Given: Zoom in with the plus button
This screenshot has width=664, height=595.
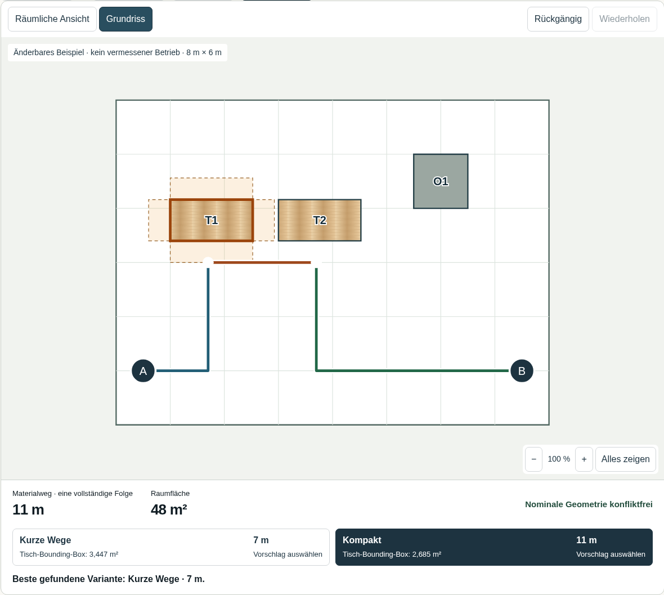Looking at the screenshot, I should (x=584, y=459).
